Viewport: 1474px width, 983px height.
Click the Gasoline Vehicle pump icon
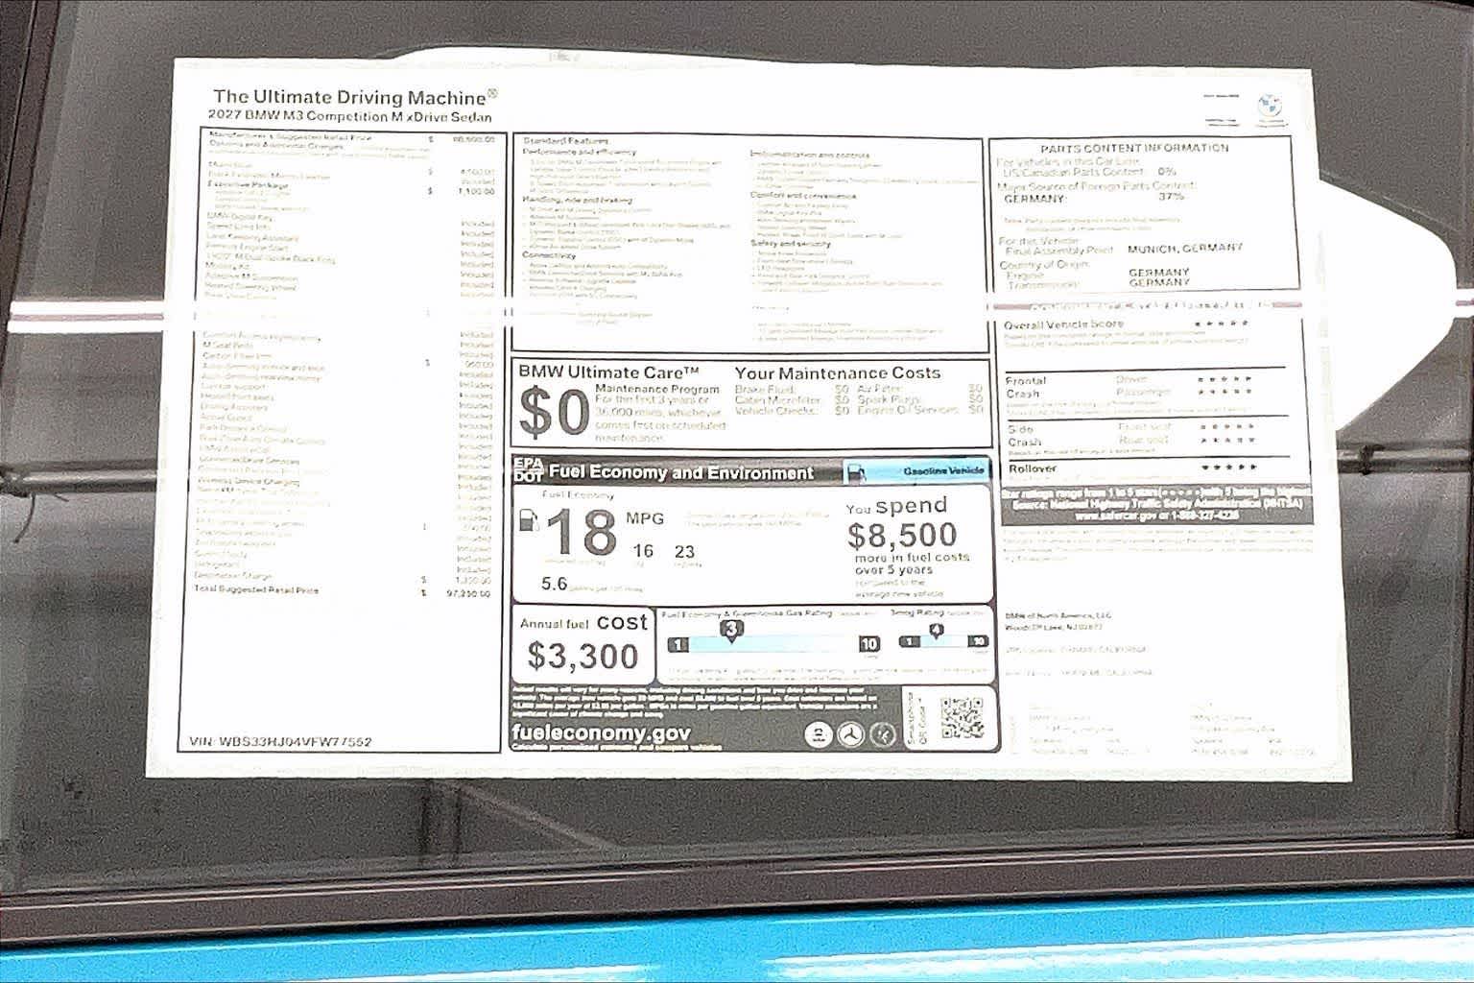click(x=857, y=471)
